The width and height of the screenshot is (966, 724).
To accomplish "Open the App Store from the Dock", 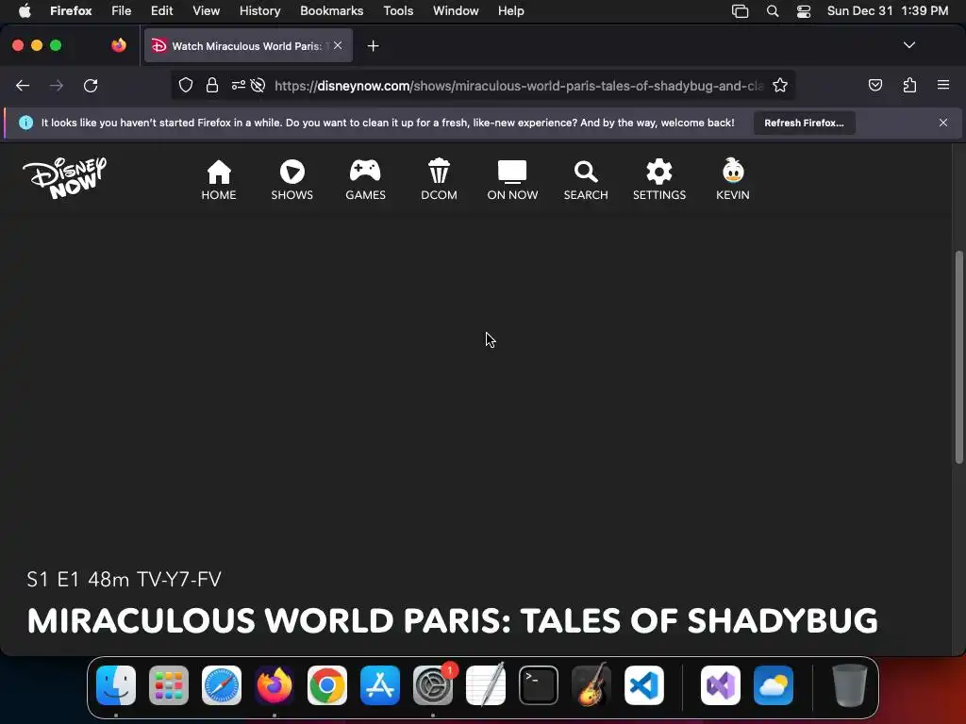I will point(380,685).
